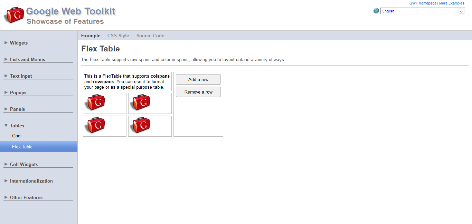Click the bottom-right toolbox image in table
This screenshot has height=224, width=472.
(x=140, y=126)
